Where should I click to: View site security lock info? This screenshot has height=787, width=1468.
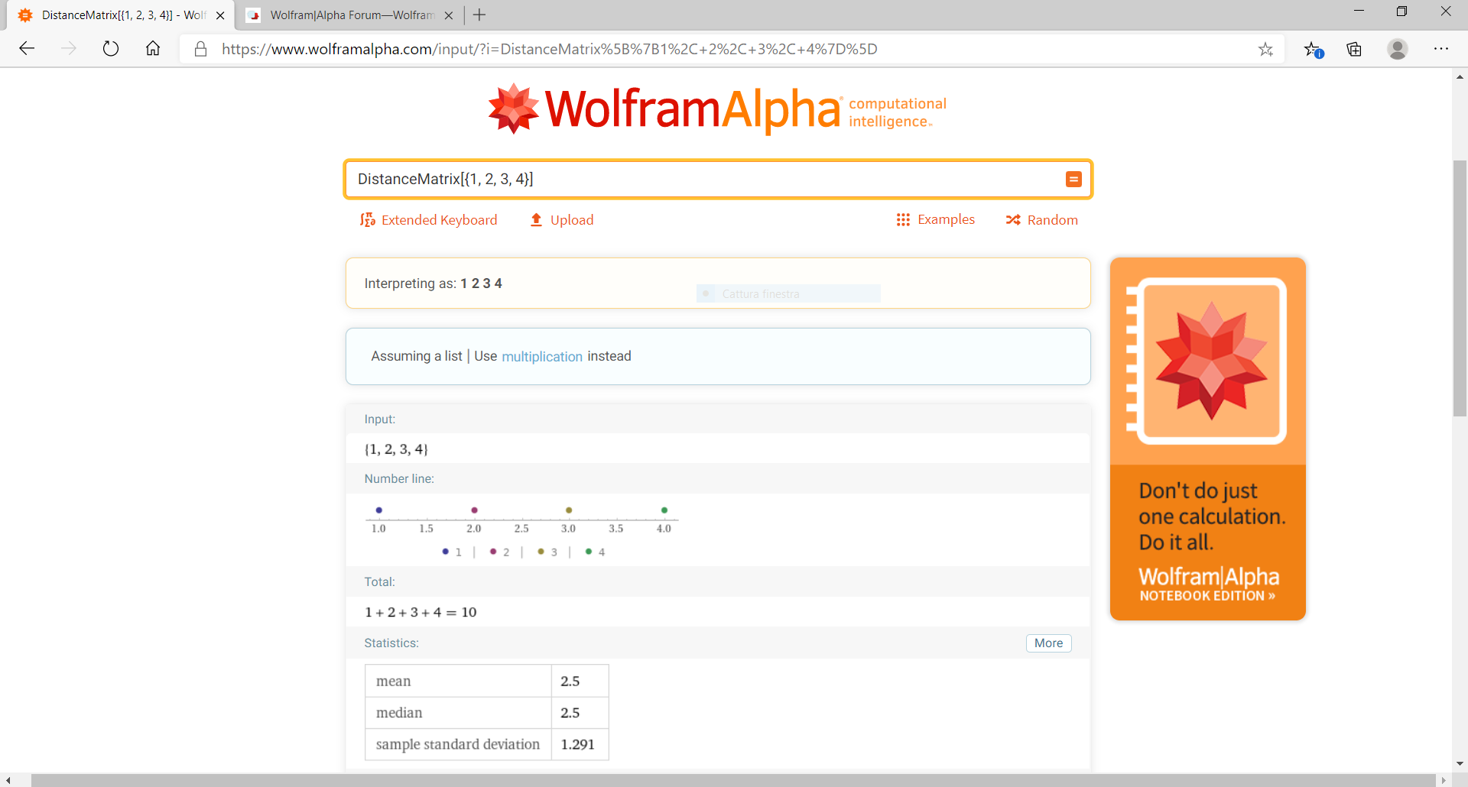pos(200,49)
